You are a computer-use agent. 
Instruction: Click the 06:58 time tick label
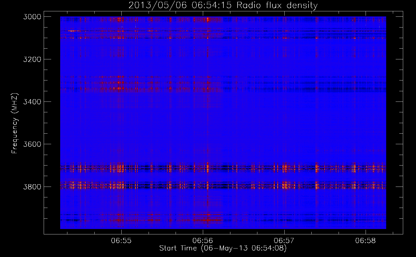pos(366,241)
